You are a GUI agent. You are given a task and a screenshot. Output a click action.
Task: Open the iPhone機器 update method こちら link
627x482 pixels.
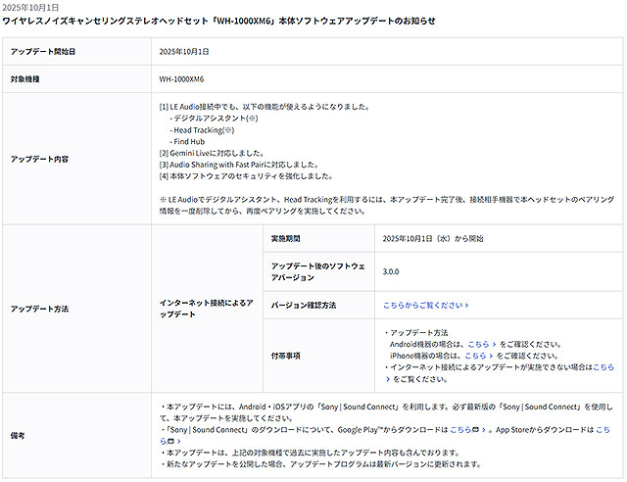coord(474,356)
